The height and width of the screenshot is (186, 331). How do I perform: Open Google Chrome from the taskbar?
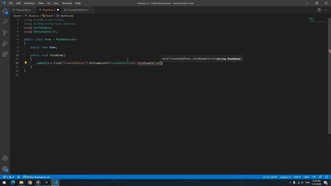pos(30,182)
